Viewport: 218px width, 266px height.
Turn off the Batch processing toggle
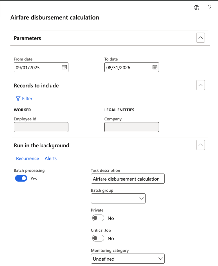[21, 178]
